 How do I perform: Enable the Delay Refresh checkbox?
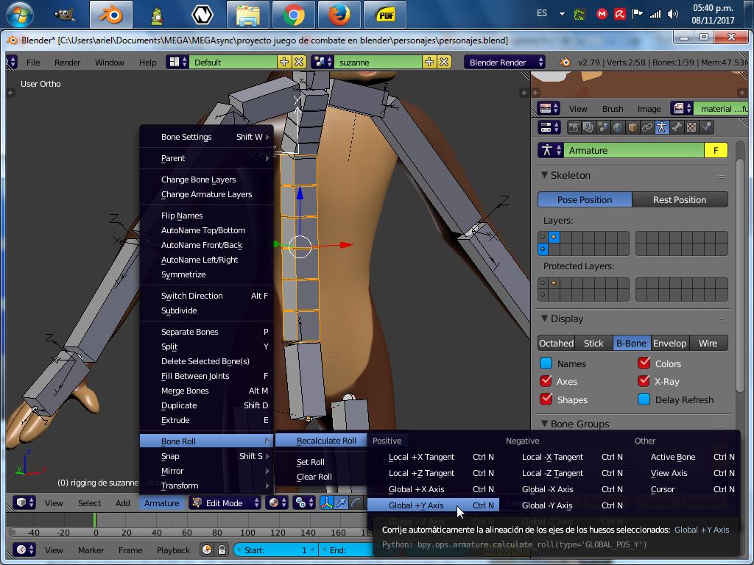pyautogui.click(x=644, y=399)
